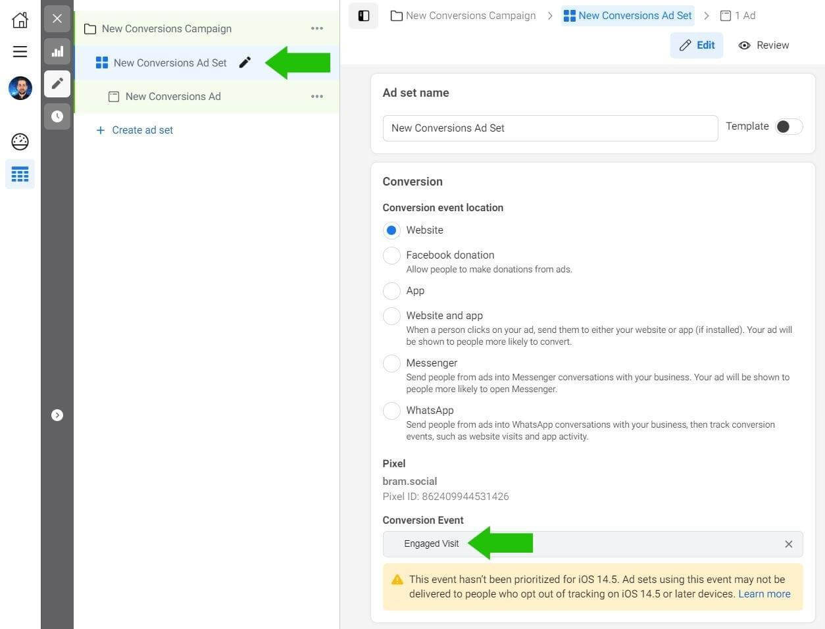The height and width of the screenshot is (629, 825).
Task: Open the hamburger menu icon
Action: pos(20,51)
